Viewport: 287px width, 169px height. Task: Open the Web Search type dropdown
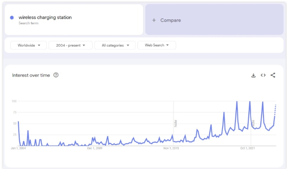click(157, 45)
